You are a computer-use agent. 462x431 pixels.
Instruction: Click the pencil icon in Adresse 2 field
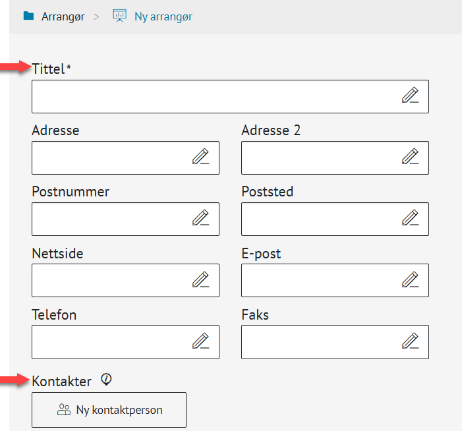tap(410, 158)
